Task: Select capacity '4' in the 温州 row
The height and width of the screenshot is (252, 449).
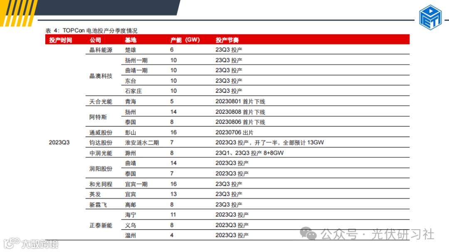Action: coord(172,235)
